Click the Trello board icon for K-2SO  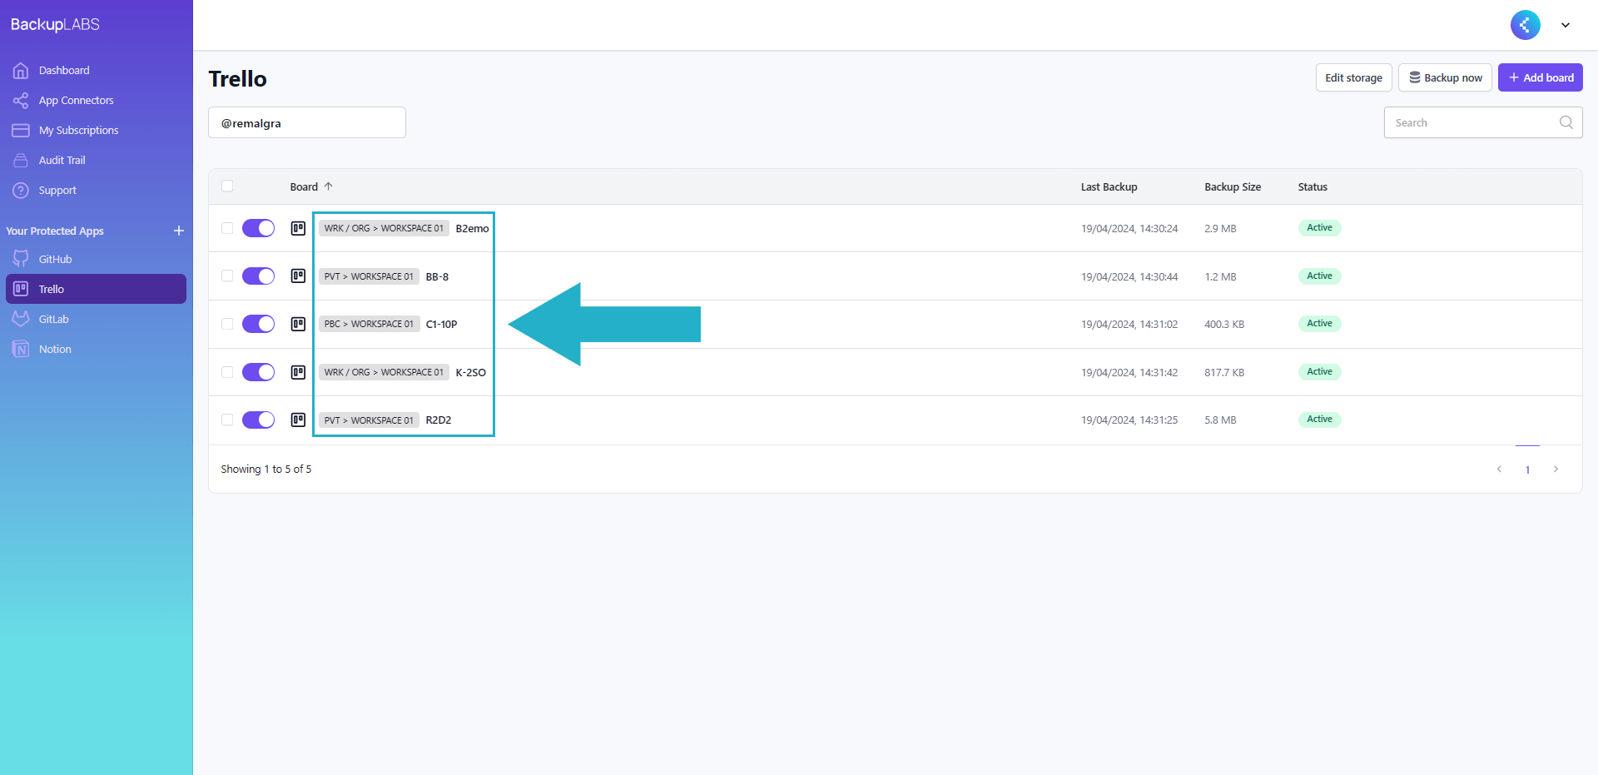298,372
